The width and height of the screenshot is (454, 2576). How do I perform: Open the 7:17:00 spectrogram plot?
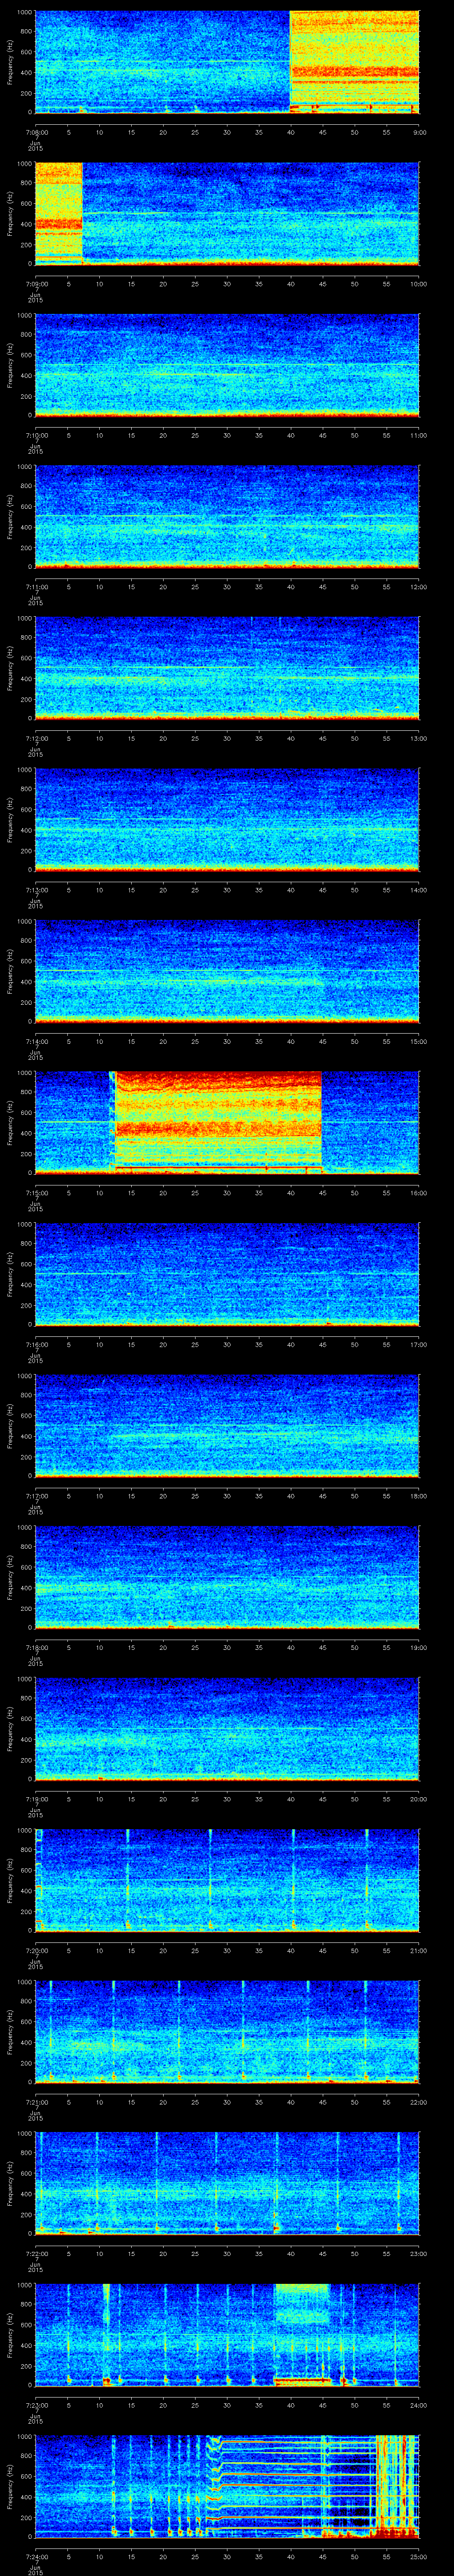(227, 1425)
